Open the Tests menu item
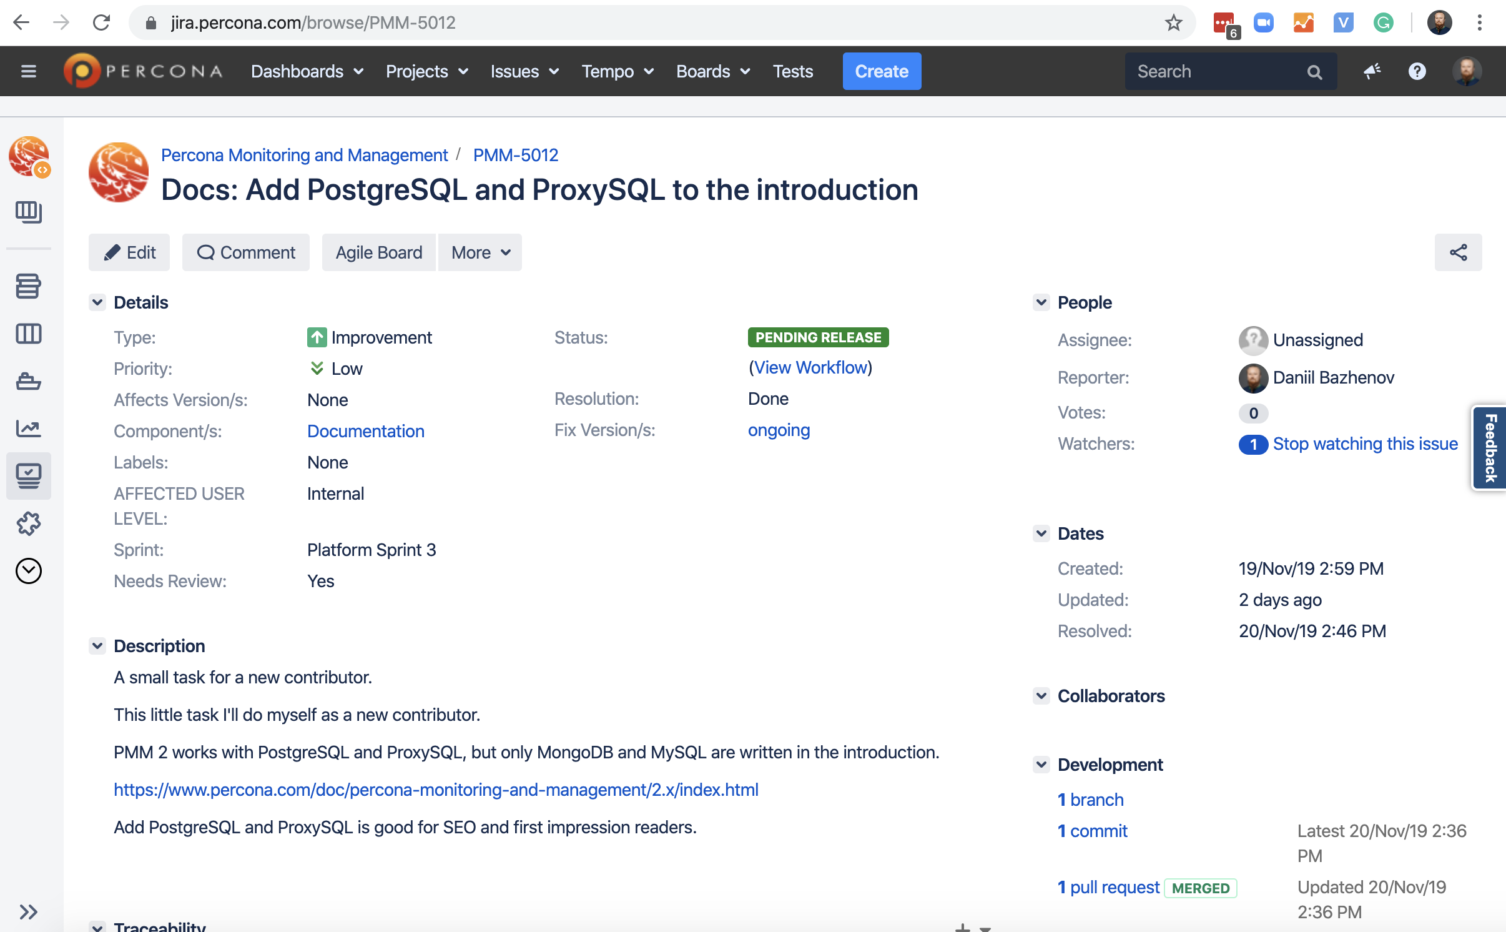The width and height of the screenshot is (1506, 932). pos(793,71)
